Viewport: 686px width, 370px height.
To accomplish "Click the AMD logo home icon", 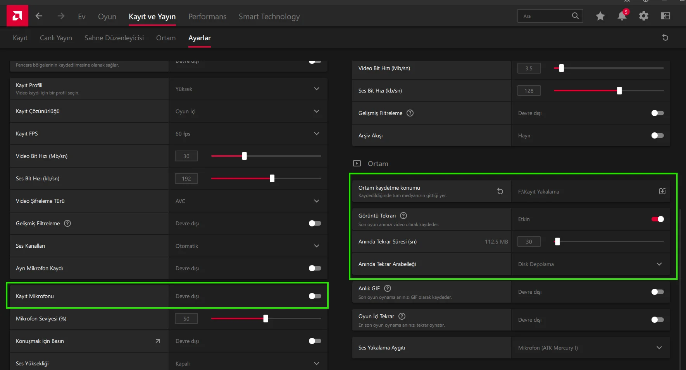I will click(x=17, y=16).
